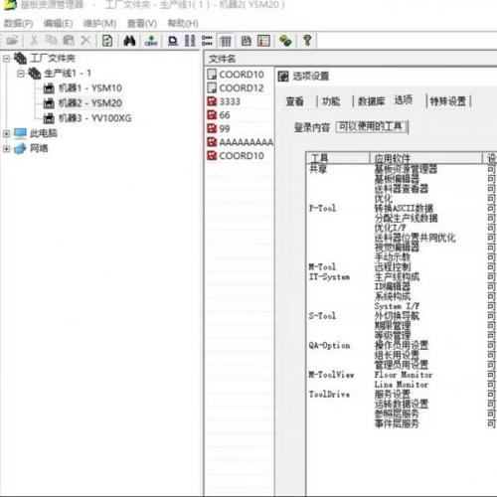Switch to the 特殊设置 tab
The height and width of the screenshot is (497, 497).
click(x=447, y=101)
